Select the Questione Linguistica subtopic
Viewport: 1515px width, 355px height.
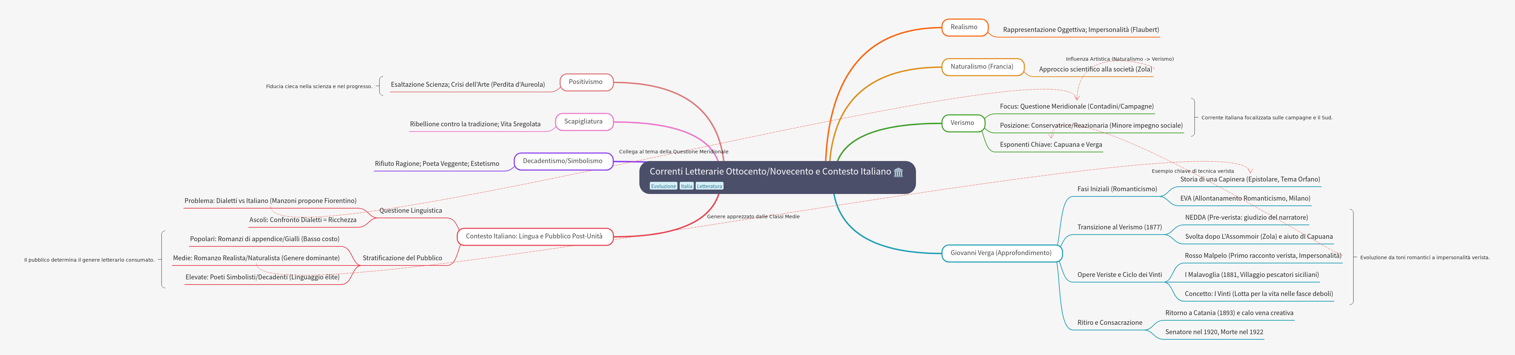(x=410, y=210)
